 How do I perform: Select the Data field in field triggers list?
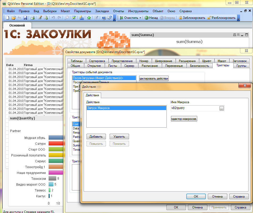pyautogui.click(x=76, y=128)
